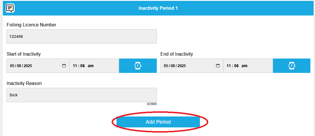The width and height of the screenshot is (315, 136).
Task: Select the year 2025 in End date
Action: 182,66
